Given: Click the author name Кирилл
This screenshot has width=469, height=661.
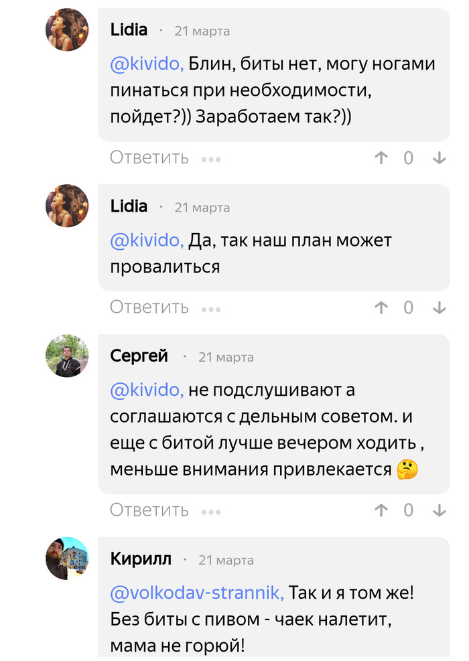Looking at the screenshot, I should pos(141,559).
